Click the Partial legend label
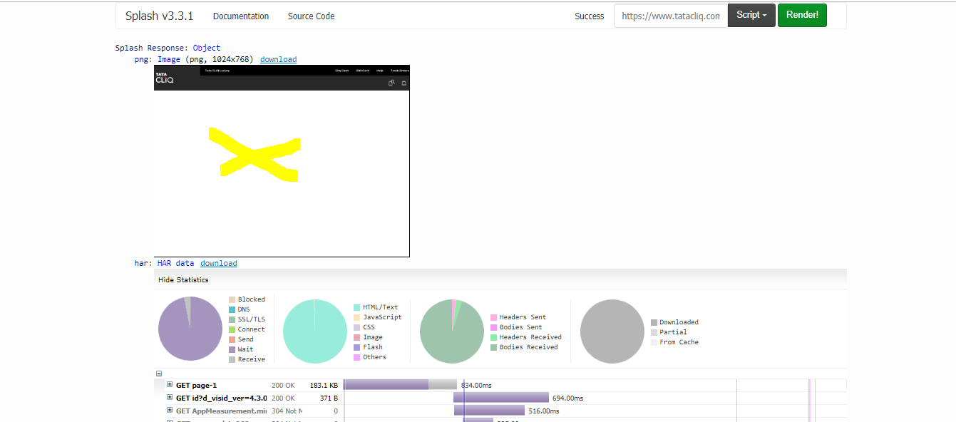The image size is (956, 422). pyautogui.click(x=673, y=332)
